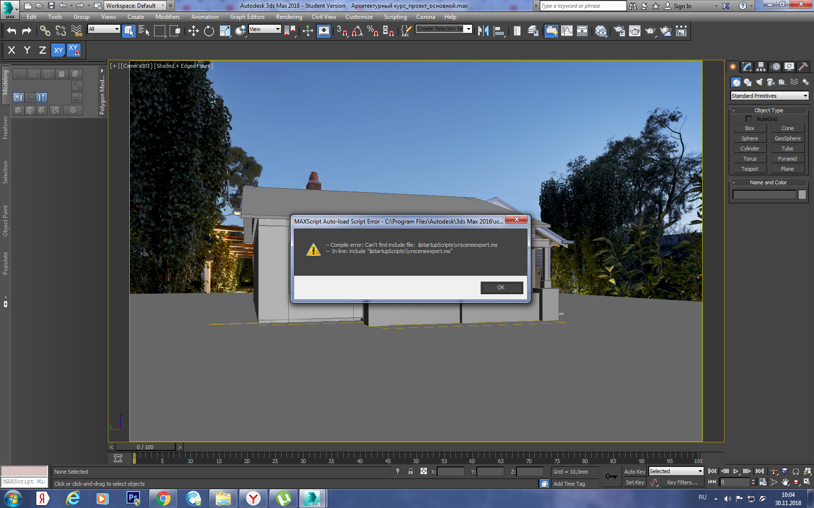Open the Selected key filter dropdown

[x=676, y=471]
